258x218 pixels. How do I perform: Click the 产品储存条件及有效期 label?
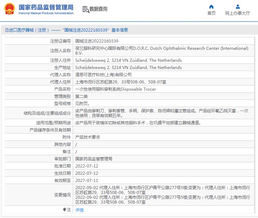pos(50,130)
